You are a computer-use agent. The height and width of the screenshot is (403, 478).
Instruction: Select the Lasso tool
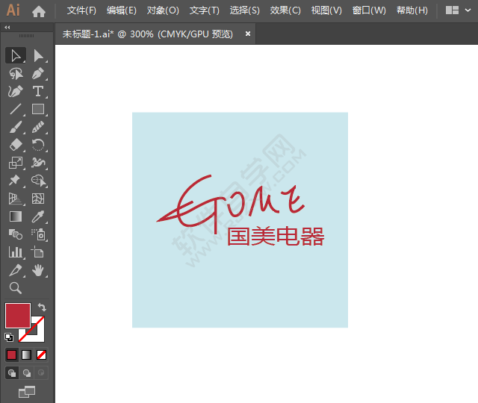pyautogui.click(x=16, y=74)
